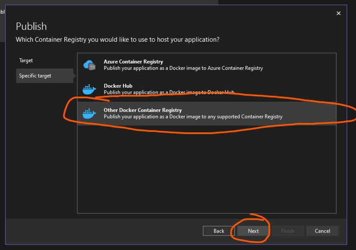
Task: Click the Next button
Action: coord(253,231)
